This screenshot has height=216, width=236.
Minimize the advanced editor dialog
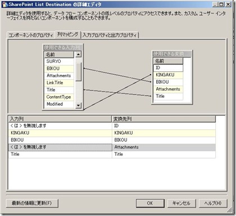click(x=216, y=4)
